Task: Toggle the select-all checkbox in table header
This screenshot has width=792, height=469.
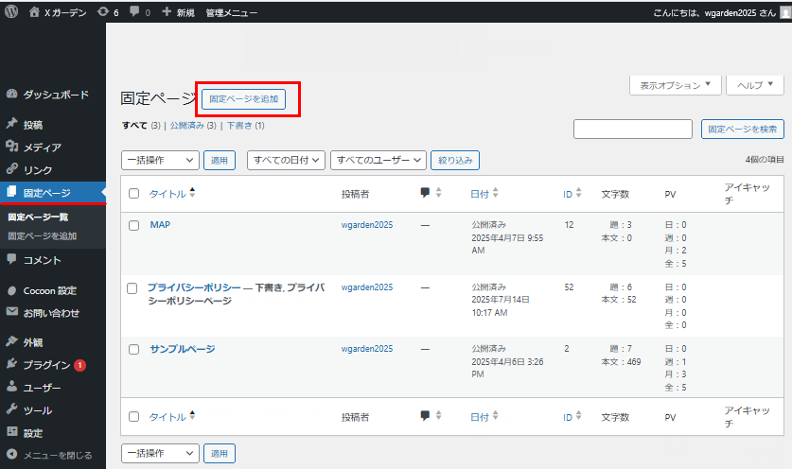Action: tap(133, 194)
